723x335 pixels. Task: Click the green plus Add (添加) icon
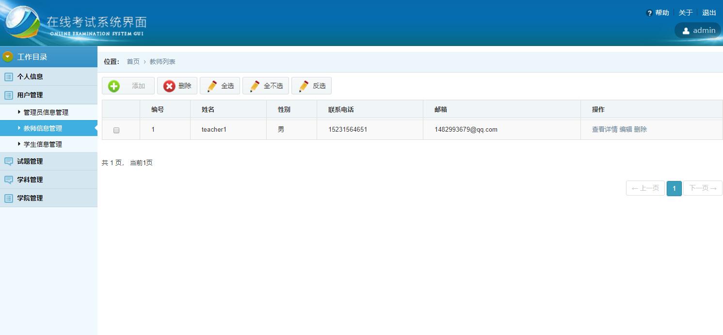point(113,86)
